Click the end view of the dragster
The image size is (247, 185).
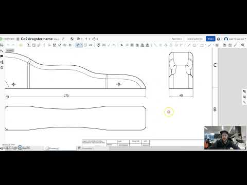pos(181,70)
